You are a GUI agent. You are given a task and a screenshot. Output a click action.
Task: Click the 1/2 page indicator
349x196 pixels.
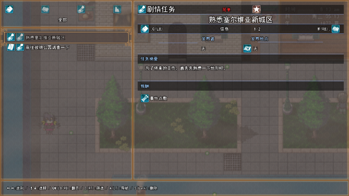click(x=257, y=29)
